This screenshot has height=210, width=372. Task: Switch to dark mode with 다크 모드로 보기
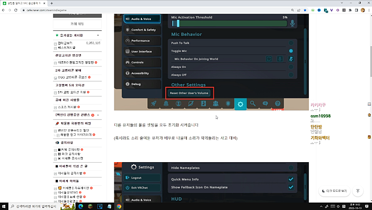pyautogui.click(x=334, y=191)
